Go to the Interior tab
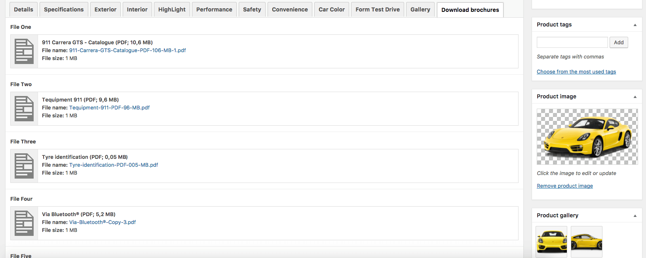Image resolution: width=646 pixels, height=258 pixels. point(137,9)
